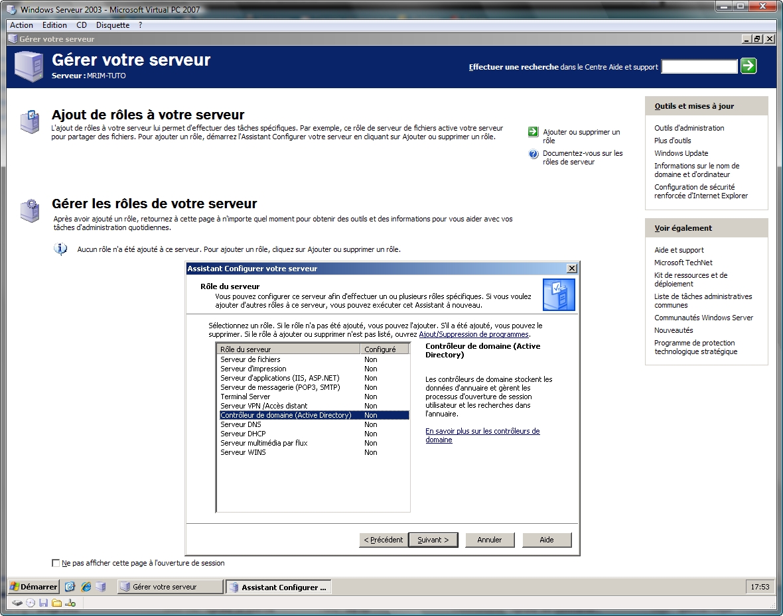The width and height of the screenshot is (783, 616).
Task: Switch to Gérer votre serveur taskbar button
Action: tap(170, 587)
